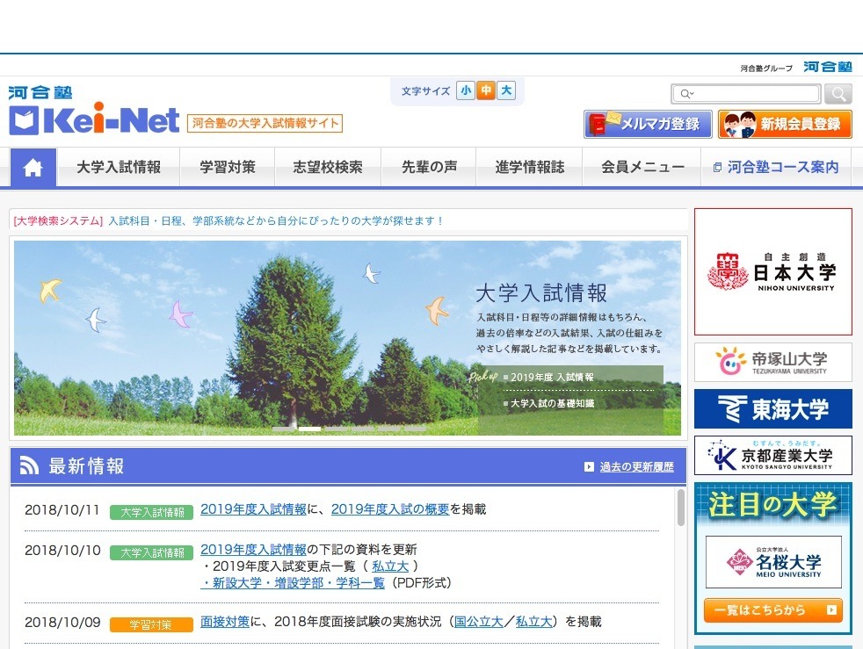Click the RSS feed icon beside 最新情報
The image size is (863, 649).
click(x=29, y=466)
